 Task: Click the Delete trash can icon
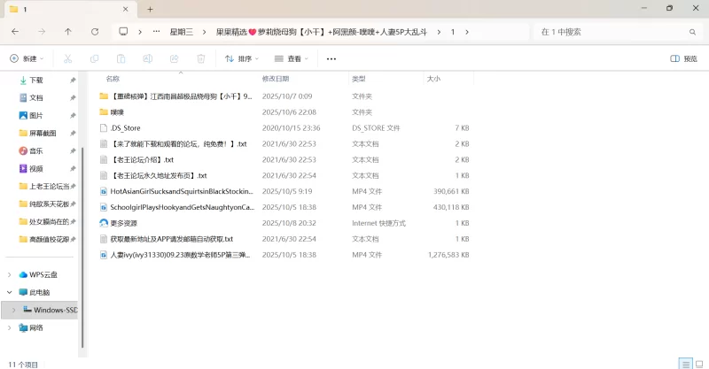201,58
